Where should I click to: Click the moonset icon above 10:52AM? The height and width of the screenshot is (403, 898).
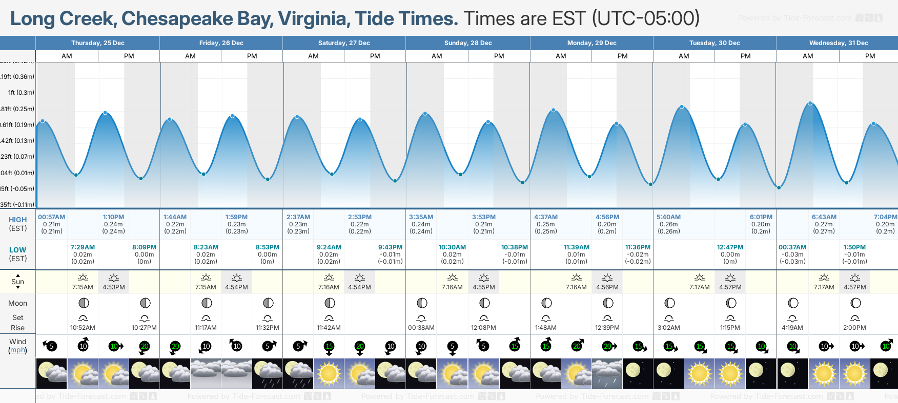83,318
